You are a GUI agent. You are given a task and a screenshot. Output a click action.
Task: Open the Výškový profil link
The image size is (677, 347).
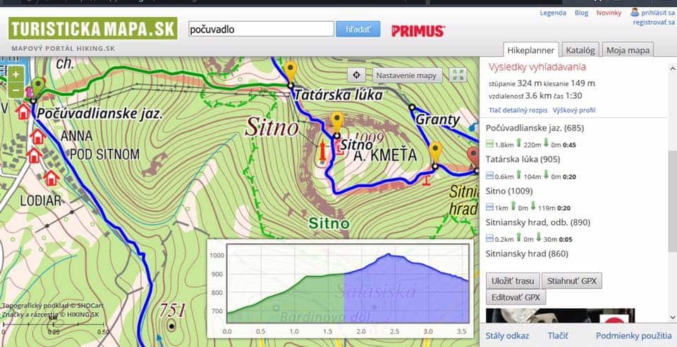[x=574, y=111]
